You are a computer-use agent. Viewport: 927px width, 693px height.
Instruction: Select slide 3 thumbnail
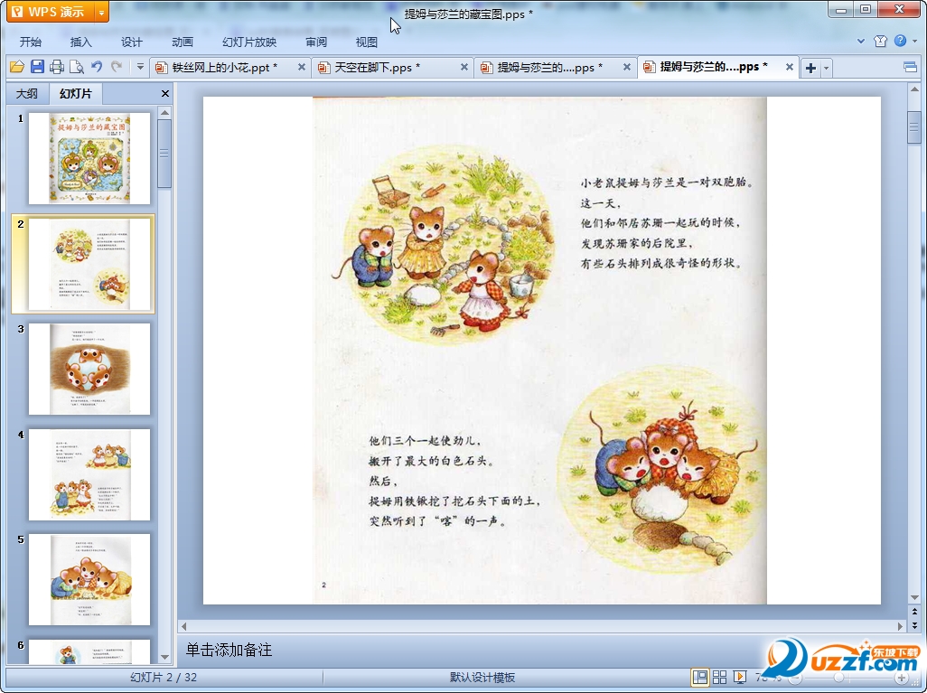[x=89, y=369]
